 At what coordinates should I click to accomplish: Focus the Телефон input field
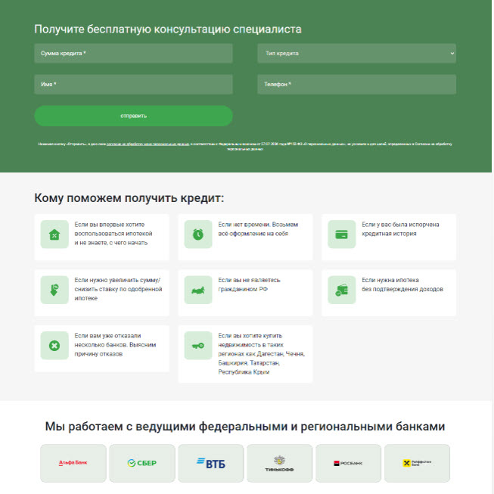tap(356, 84)
